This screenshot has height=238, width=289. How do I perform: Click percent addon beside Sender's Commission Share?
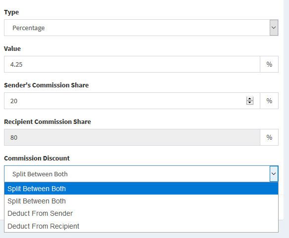pos(269,101)
